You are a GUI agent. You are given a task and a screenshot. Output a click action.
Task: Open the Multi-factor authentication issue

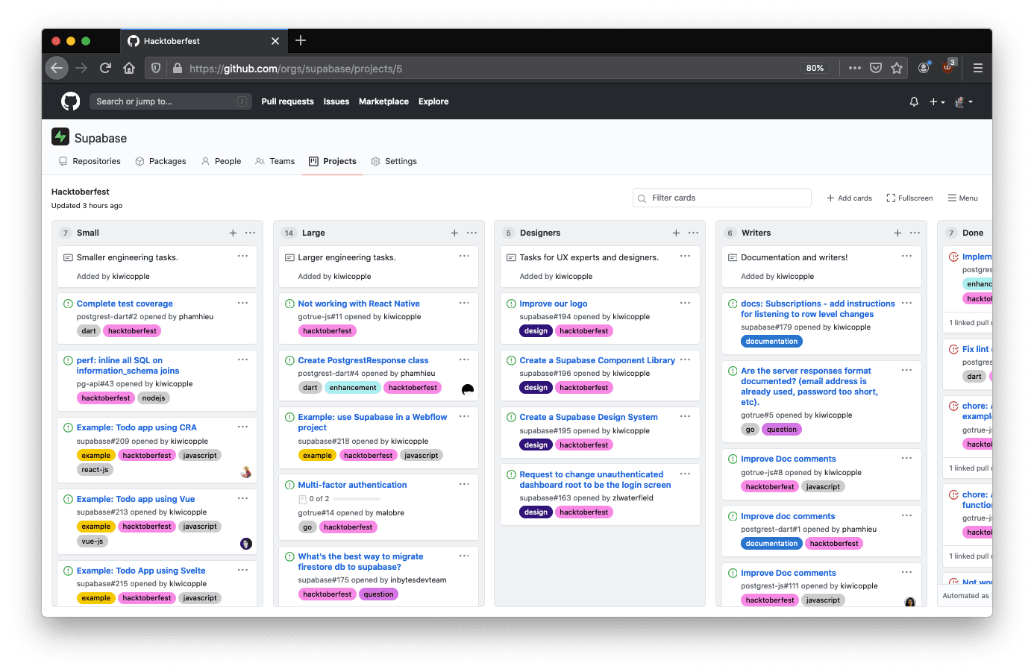pyautogui.click(x=352, y=485)
